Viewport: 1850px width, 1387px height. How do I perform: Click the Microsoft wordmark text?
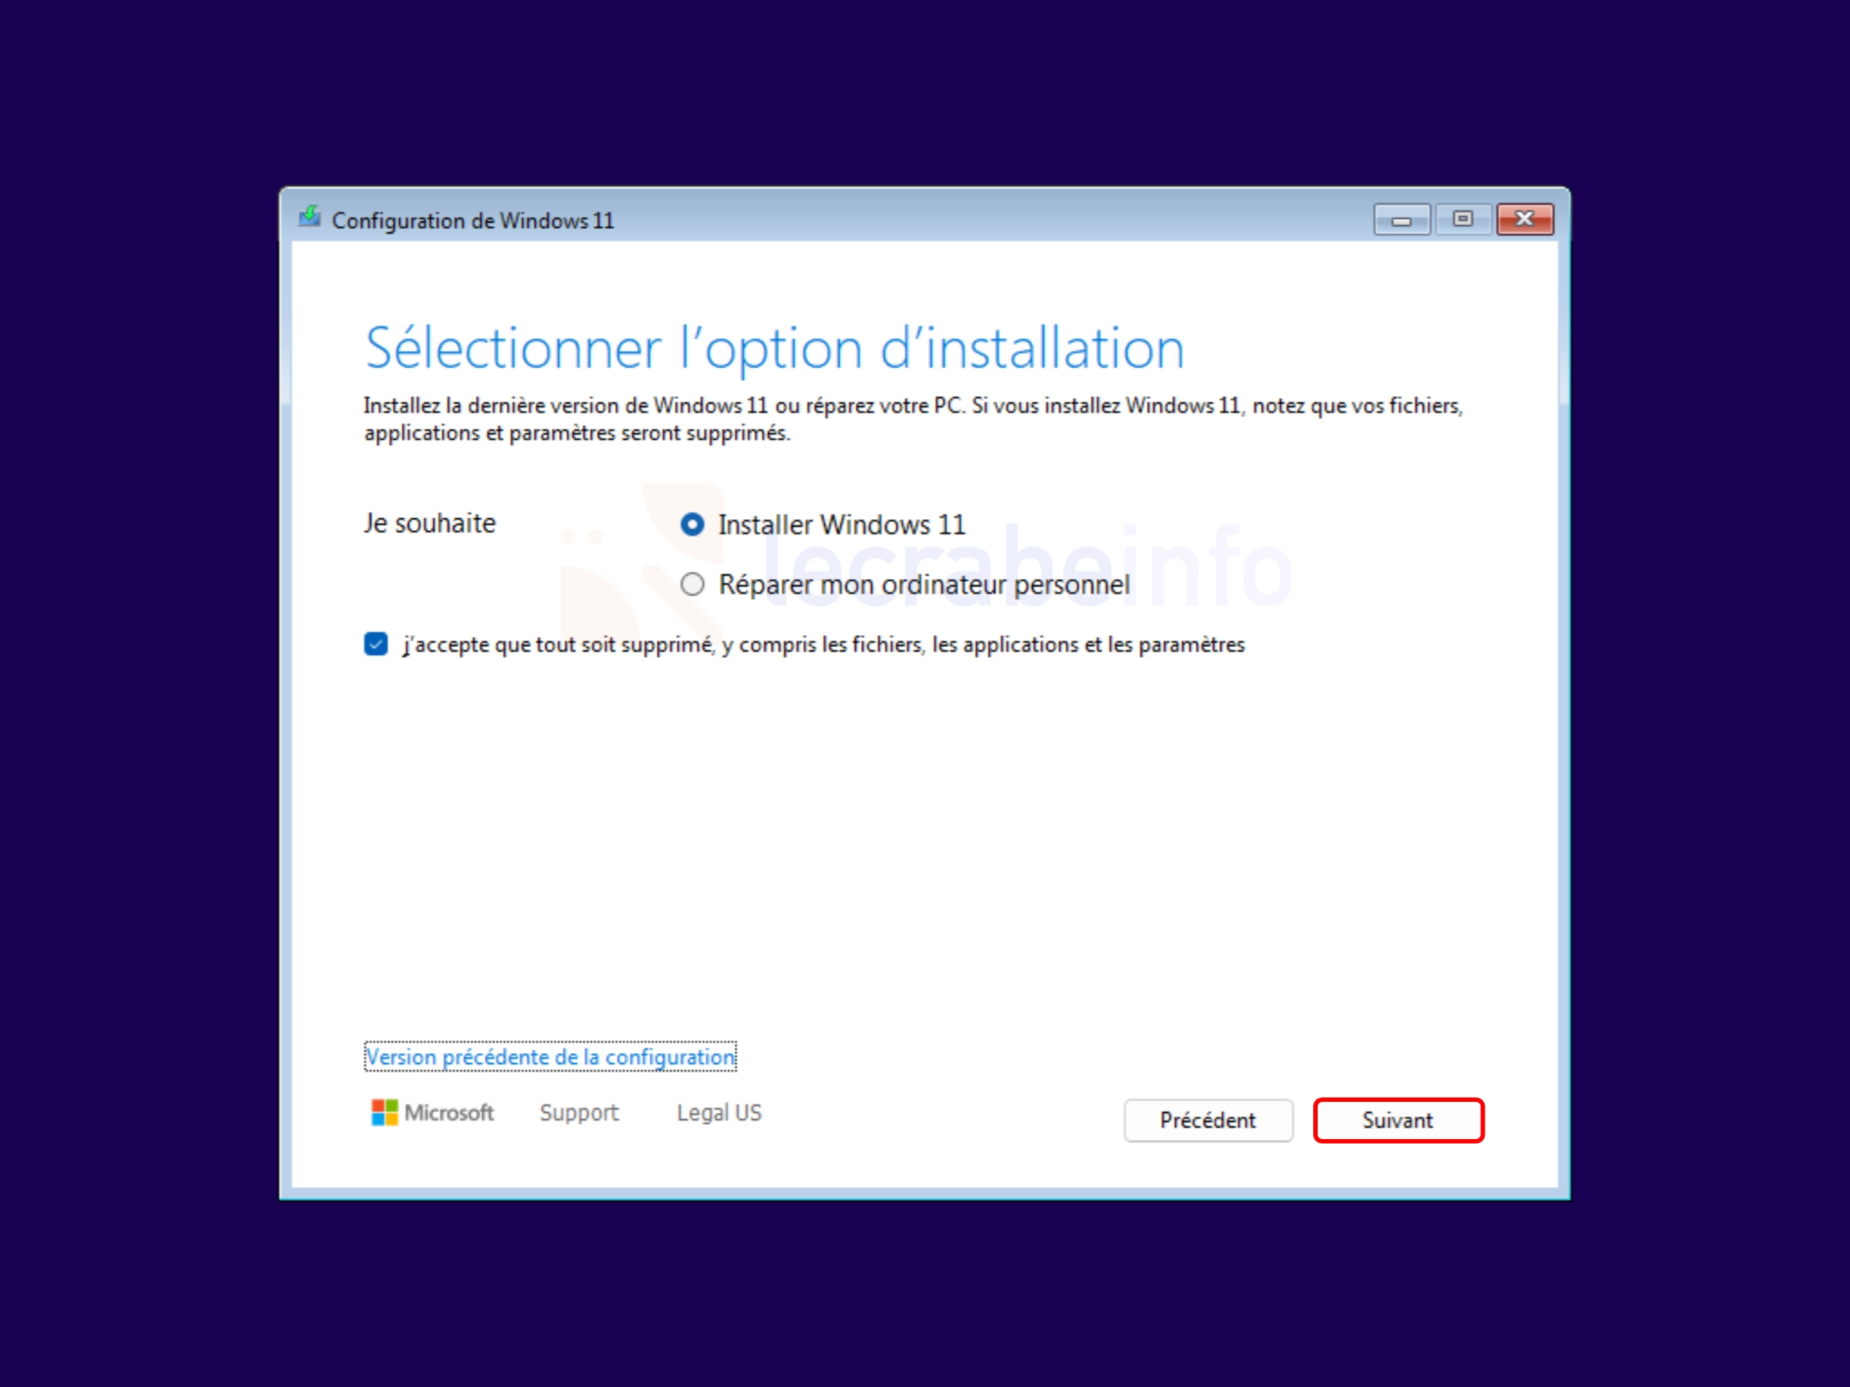(449, 1113)
